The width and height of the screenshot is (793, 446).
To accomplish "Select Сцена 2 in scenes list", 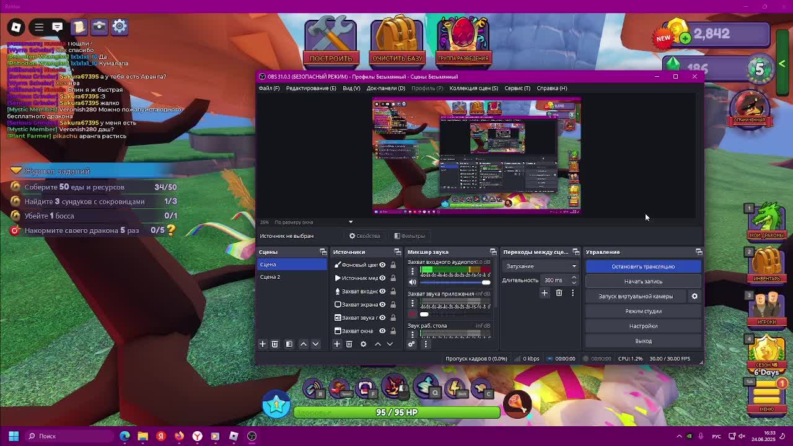I will point(292,277).
